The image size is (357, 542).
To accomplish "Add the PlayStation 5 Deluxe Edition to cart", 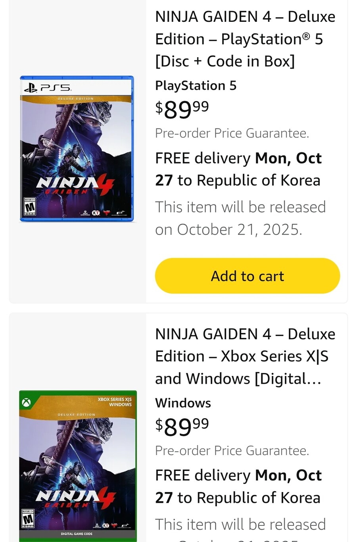I will coord(247,276).
